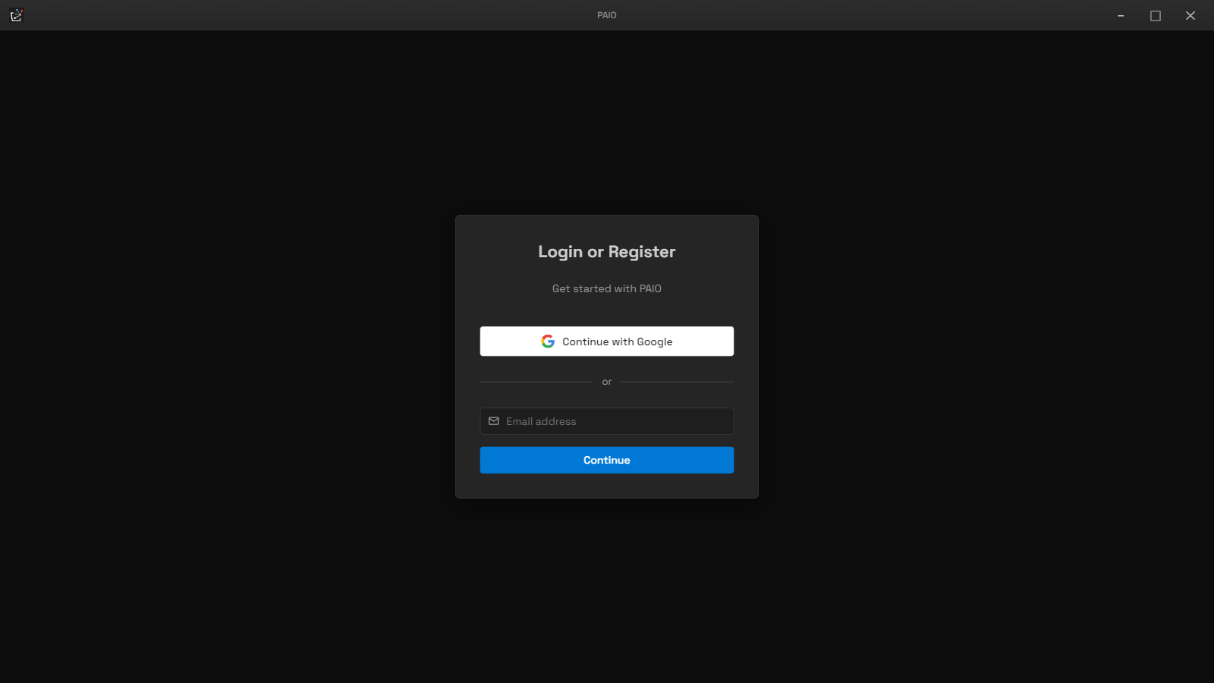Image resolution: width=1214 pixels, height=683 pixels.
Task: Maximize the PAIO window
Action: pos(1156,15)
